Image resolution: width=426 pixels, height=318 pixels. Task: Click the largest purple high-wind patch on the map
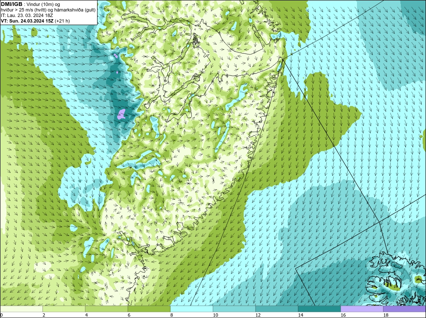pyautogui.click(x=121, y=115)
